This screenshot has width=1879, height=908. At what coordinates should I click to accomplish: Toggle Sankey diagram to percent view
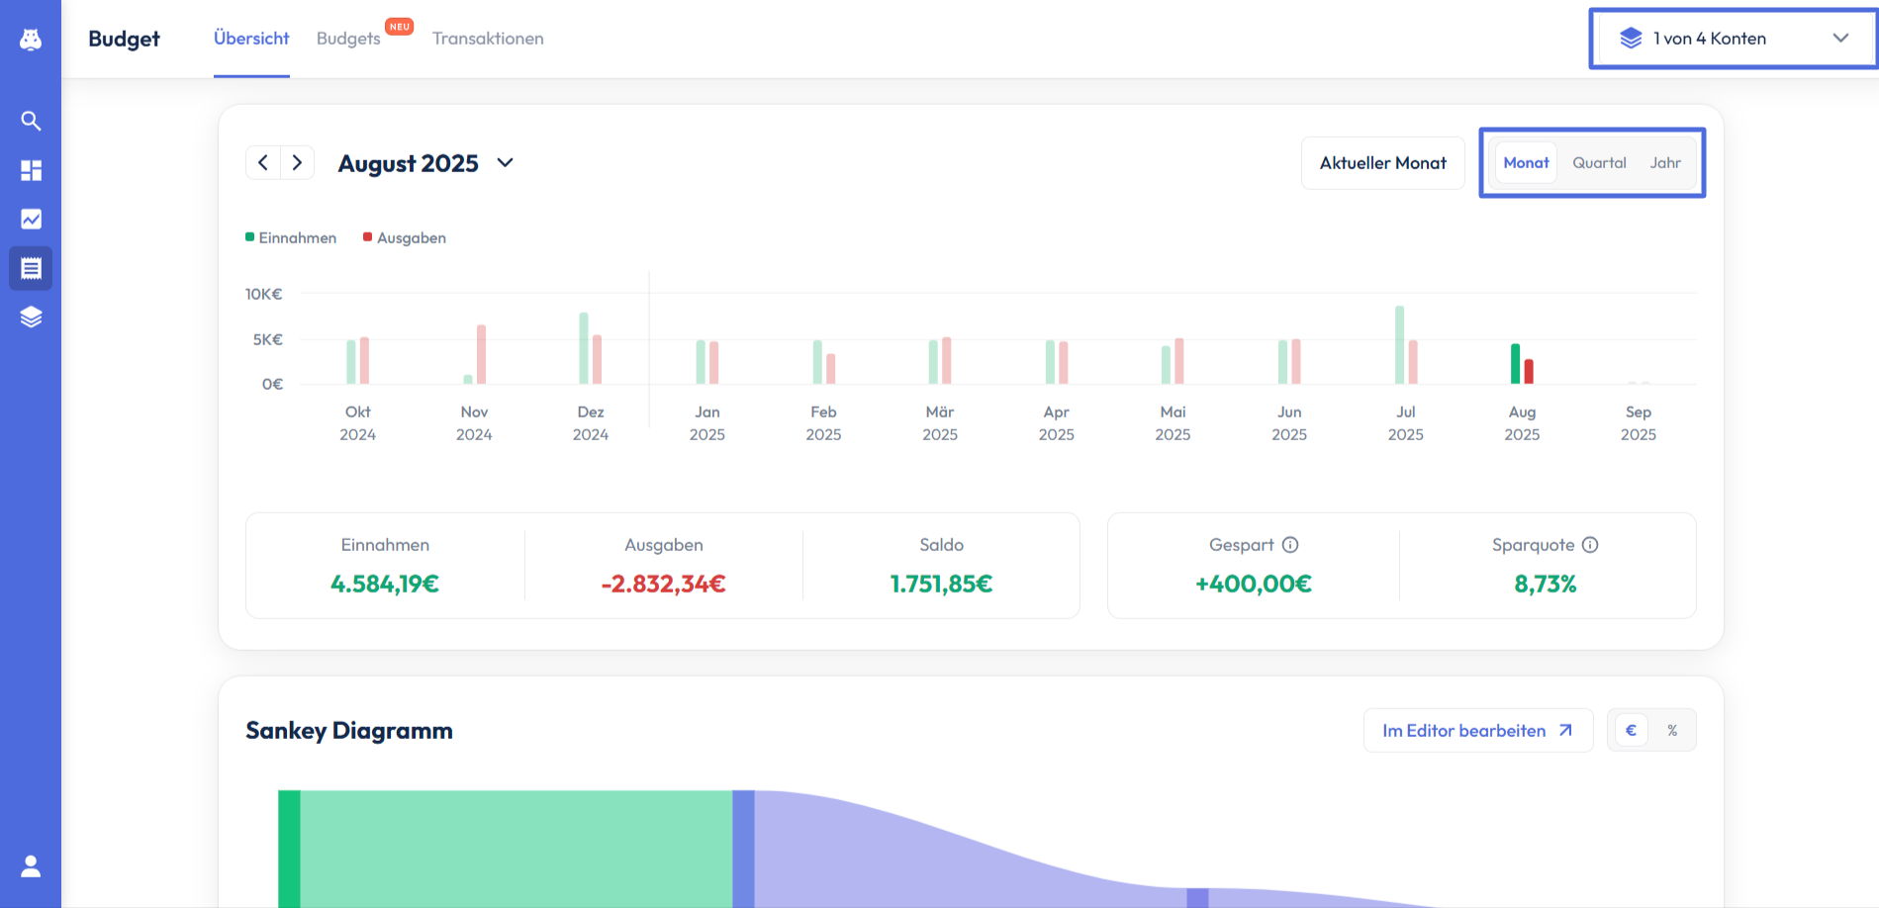tap(1672, 731)
